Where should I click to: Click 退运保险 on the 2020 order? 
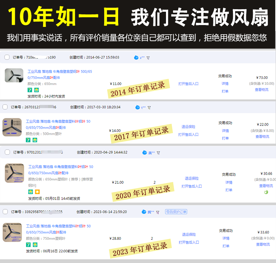coord(191,178)
